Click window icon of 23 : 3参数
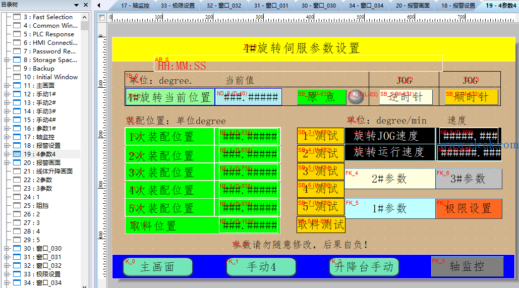 pos(17,188)
